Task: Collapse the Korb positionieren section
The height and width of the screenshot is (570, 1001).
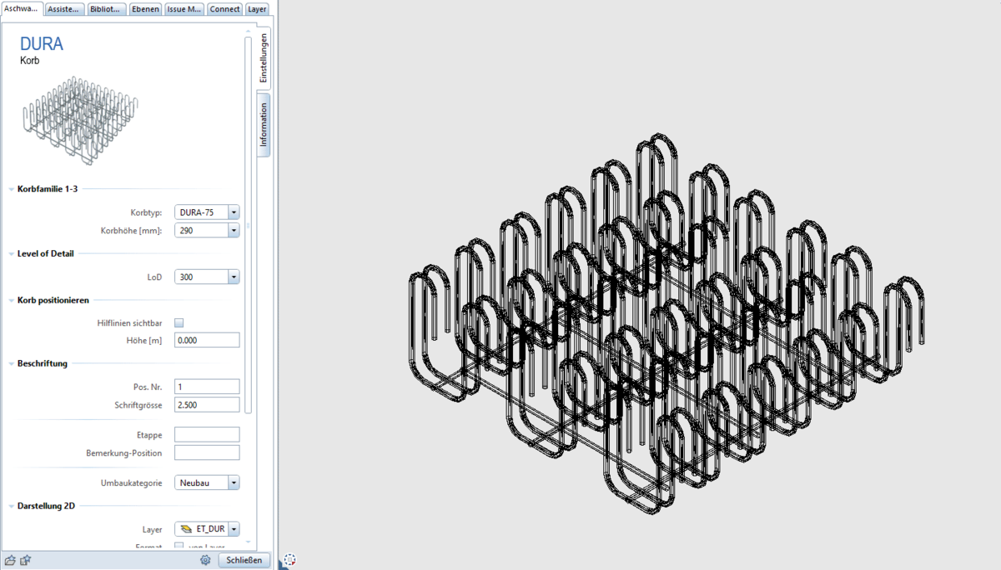Action: click(10, 300)
